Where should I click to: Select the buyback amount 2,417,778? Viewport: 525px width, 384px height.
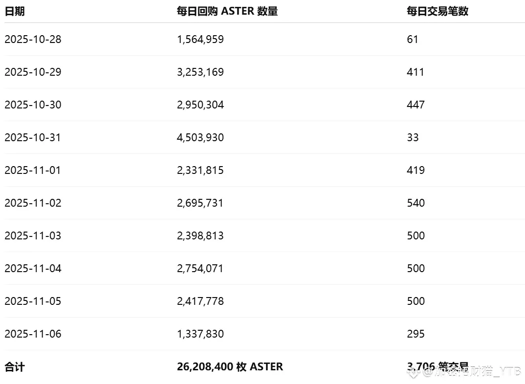pyautogui.click(x=200, y=301)
